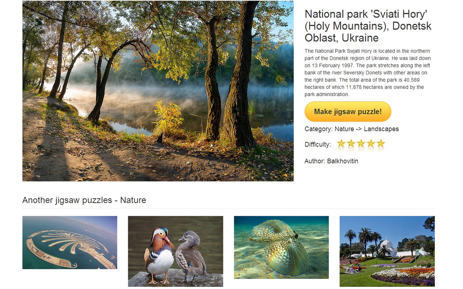This screenshot has height=289, width=463.
Task: Click the park description paragraph
Action: 368,73
